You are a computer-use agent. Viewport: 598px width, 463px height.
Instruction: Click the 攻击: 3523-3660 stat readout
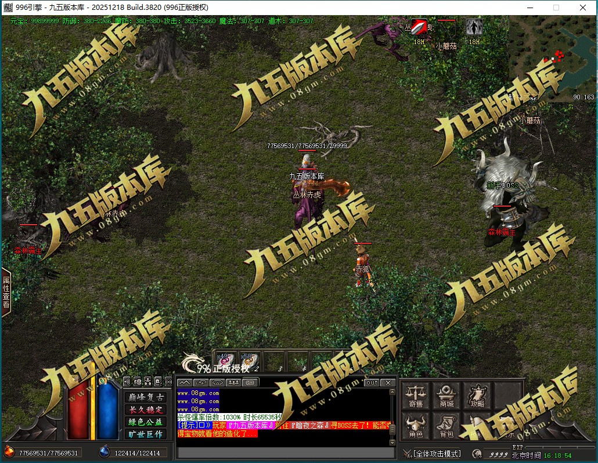click(189, 21)
